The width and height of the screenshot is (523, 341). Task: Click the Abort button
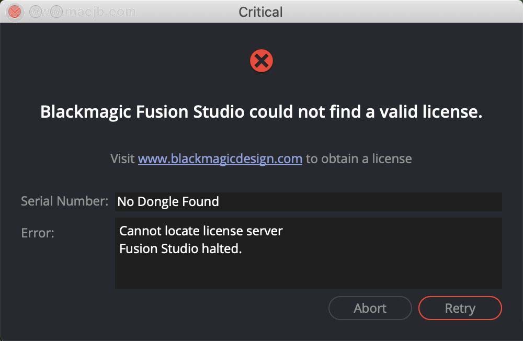[x=370, y=308]
